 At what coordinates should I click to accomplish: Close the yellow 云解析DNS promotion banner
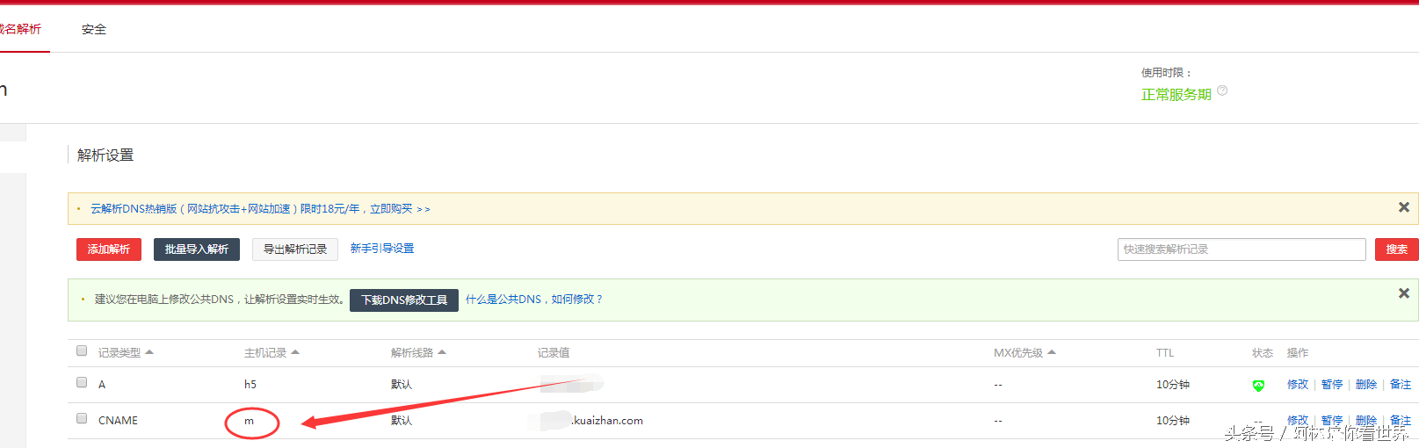click(x=1403, y=207)
